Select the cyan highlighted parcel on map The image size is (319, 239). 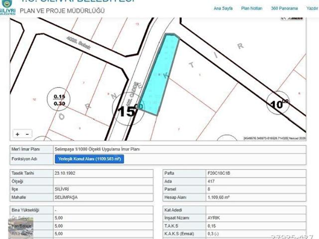tap(159, 75)
